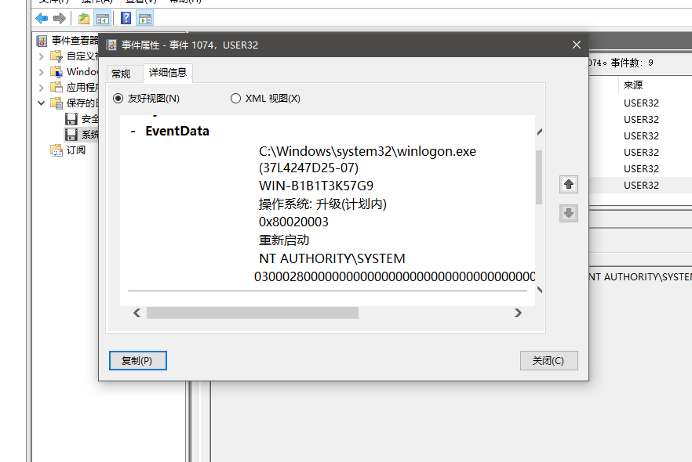Click the forward arrow toolbar icon
The width and height of the screenshot is (692, 462).
pyautogui.click(x=59, y=18)
